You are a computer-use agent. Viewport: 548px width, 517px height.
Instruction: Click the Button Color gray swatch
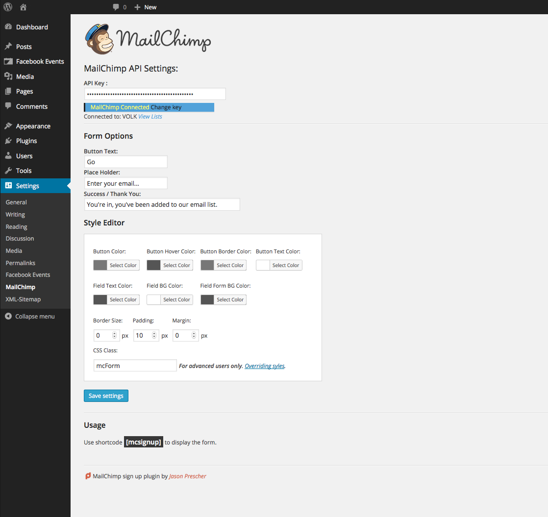click(100, 265)
